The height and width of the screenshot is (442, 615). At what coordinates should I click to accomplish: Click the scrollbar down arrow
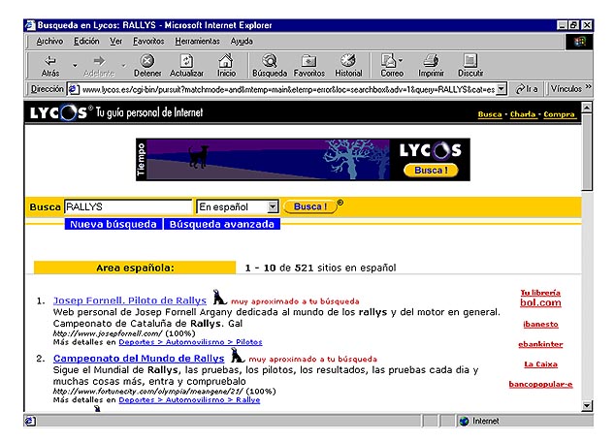[587, 405]
